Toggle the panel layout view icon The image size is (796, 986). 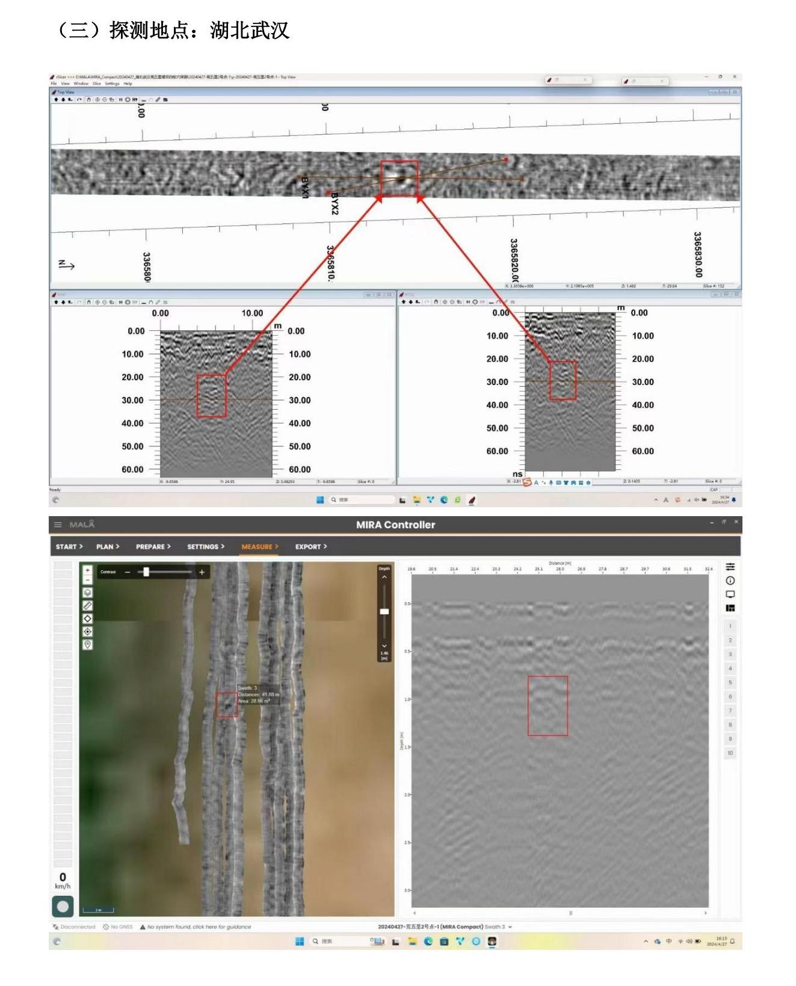click(x=730, y=608)
